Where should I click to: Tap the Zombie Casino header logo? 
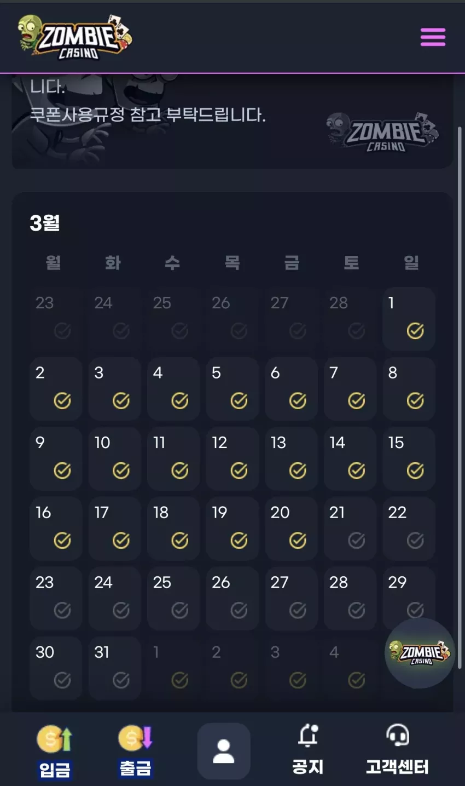[x=74, y=37]
